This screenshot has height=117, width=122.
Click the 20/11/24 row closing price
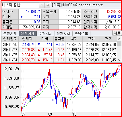(28, 60)
